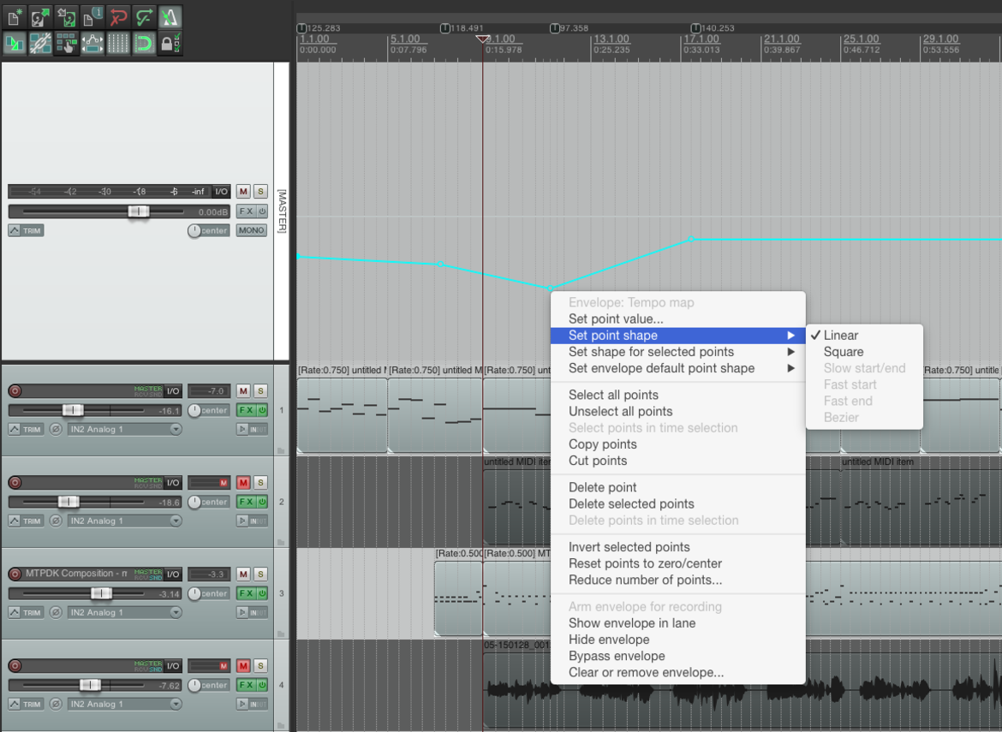Toggle grid lines icon
1002x732 pixels.
118,44
